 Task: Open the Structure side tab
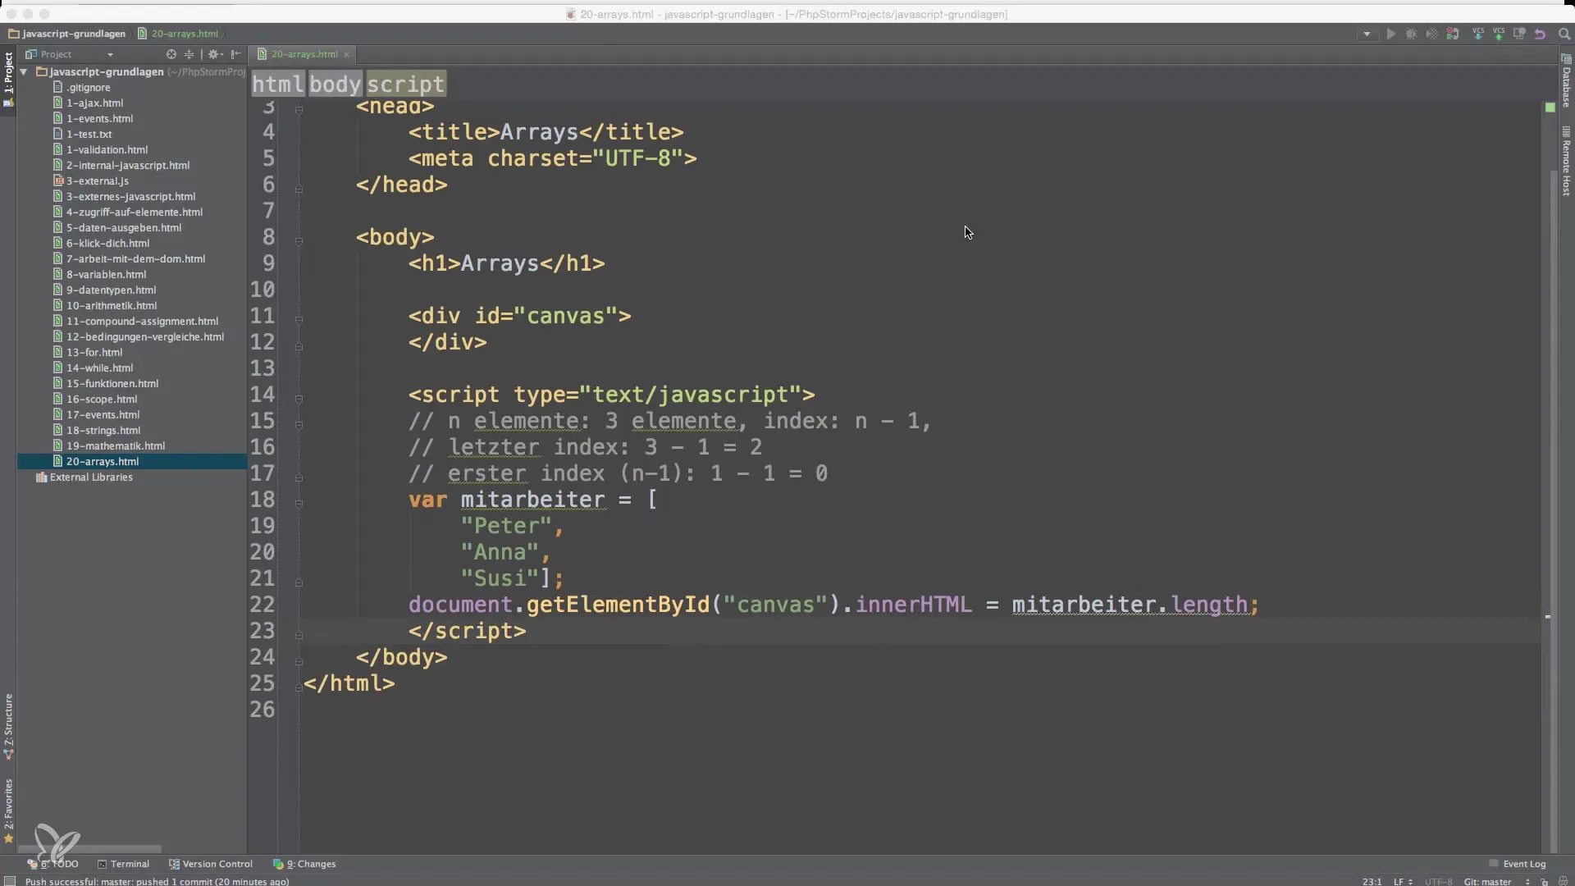coord(8,726)
